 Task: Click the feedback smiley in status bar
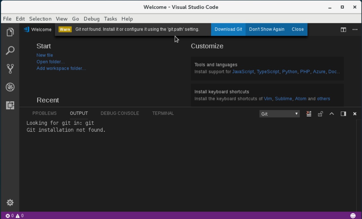pos(353,215)
